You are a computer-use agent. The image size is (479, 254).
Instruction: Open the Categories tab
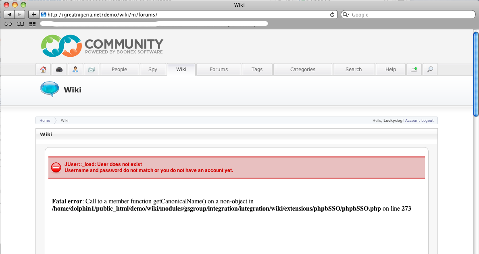[x=303, y=70]
